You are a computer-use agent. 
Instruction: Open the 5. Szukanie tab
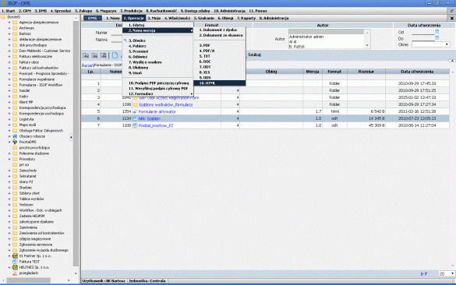pyautogui.click(x=204, y=18)
